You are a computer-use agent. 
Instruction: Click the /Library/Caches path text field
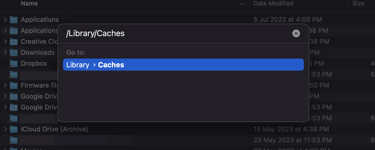tap(175, 33)
